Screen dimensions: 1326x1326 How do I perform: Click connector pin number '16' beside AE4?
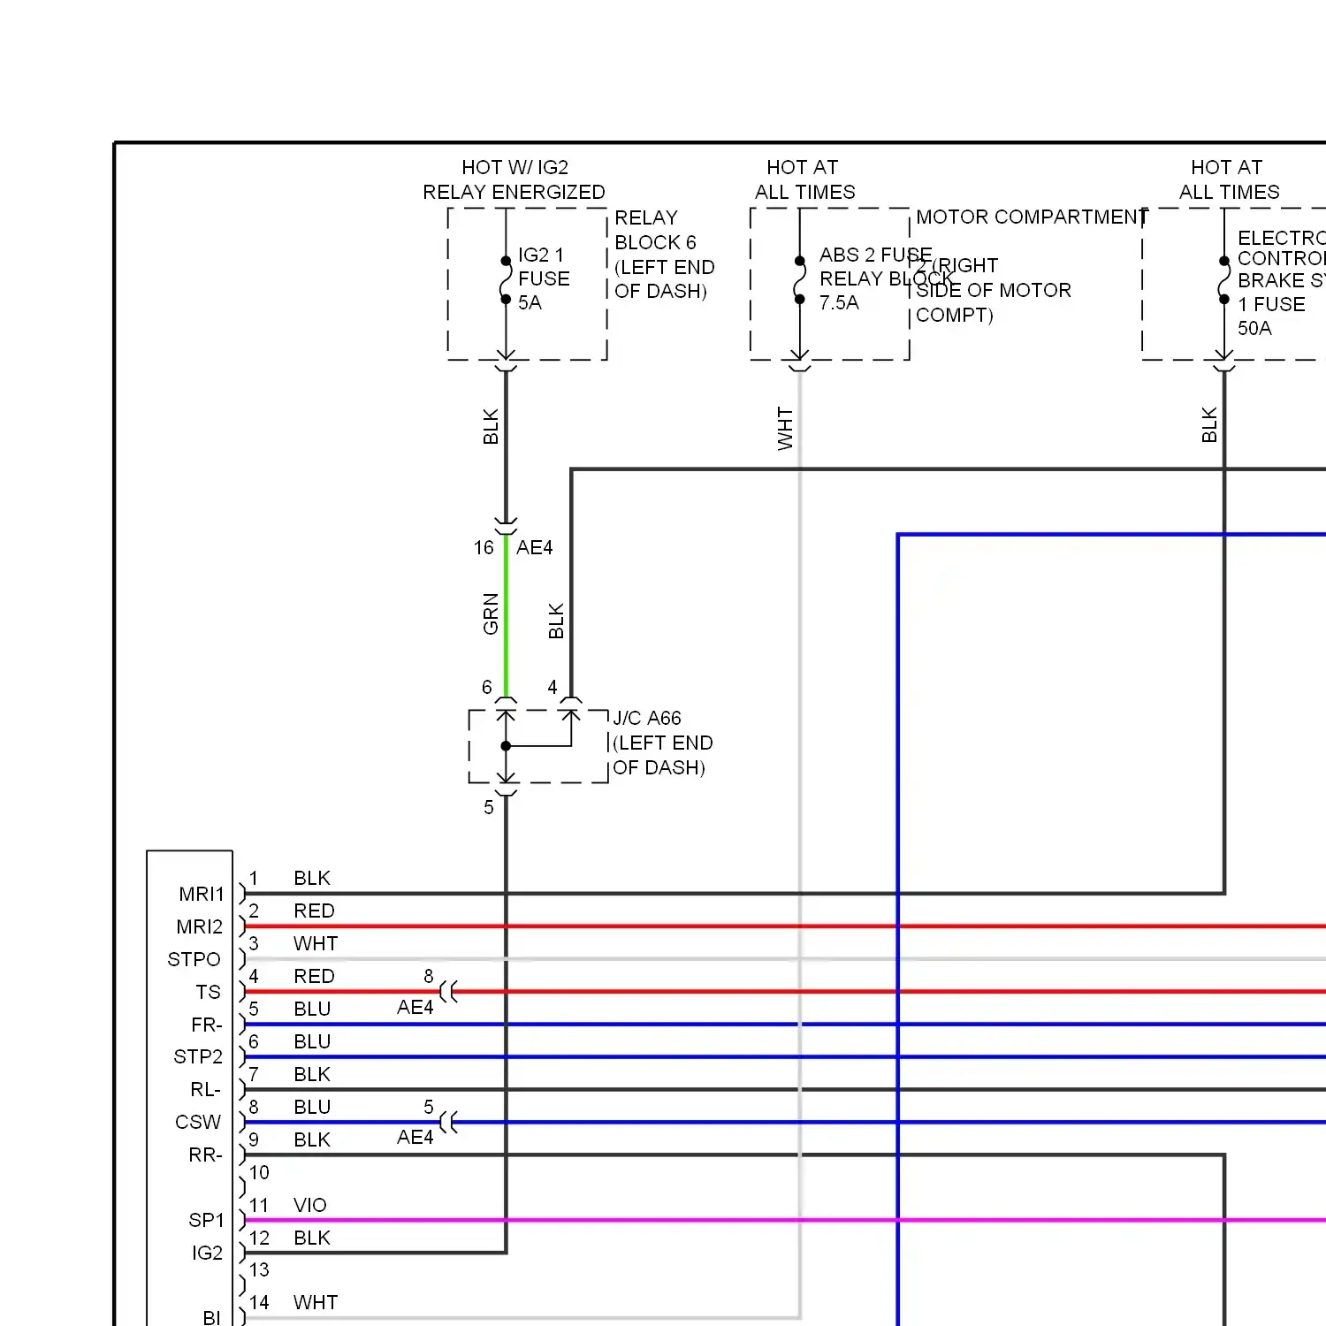point(484,548)
